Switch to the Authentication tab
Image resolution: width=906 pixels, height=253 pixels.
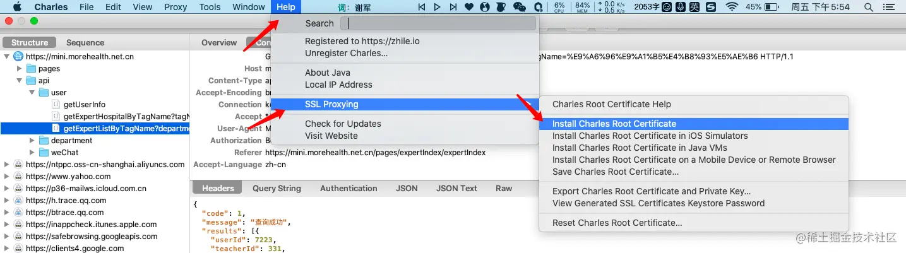coord(349,188)
